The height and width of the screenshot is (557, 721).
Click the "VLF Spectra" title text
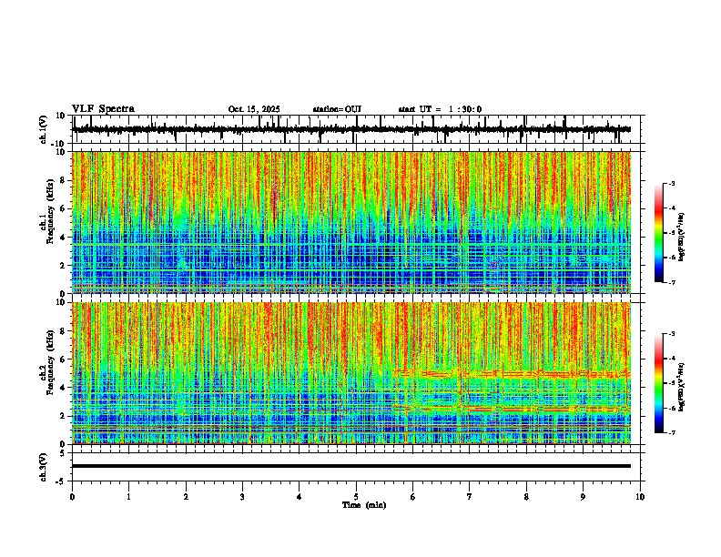pyautogui.click(x=103, y=109)
